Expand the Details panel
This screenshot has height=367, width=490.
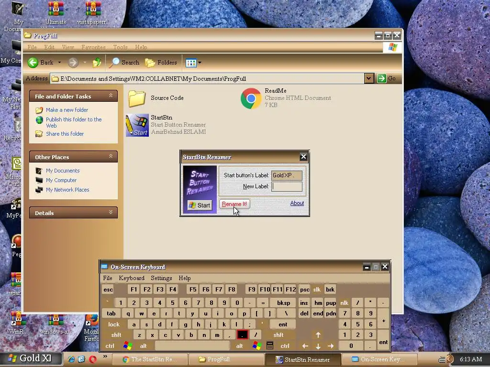point(111,212)
